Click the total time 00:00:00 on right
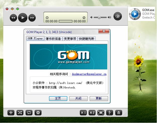The image size is (157, 123). coord(80,21)
